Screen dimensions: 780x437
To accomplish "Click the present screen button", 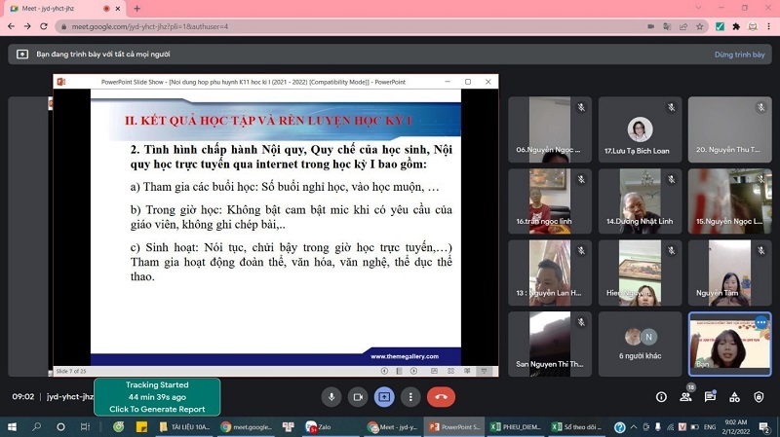I will 384,397.
